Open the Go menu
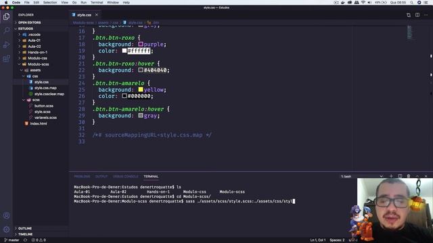Screen dimensions: 433x243 pos(74,3)
